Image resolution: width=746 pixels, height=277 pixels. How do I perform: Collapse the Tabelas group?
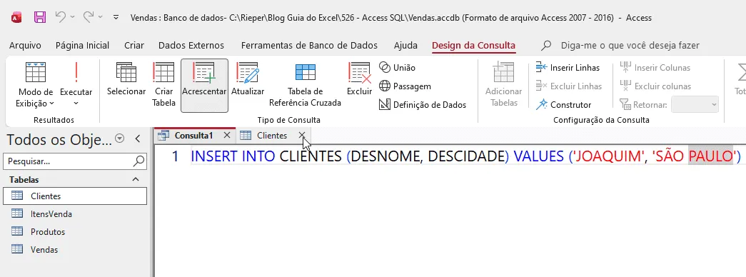[136, 179]
